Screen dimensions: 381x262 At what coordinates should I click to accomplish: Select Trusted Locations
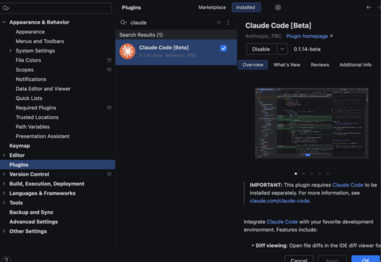pyautogui.click(x=37, y=117)
